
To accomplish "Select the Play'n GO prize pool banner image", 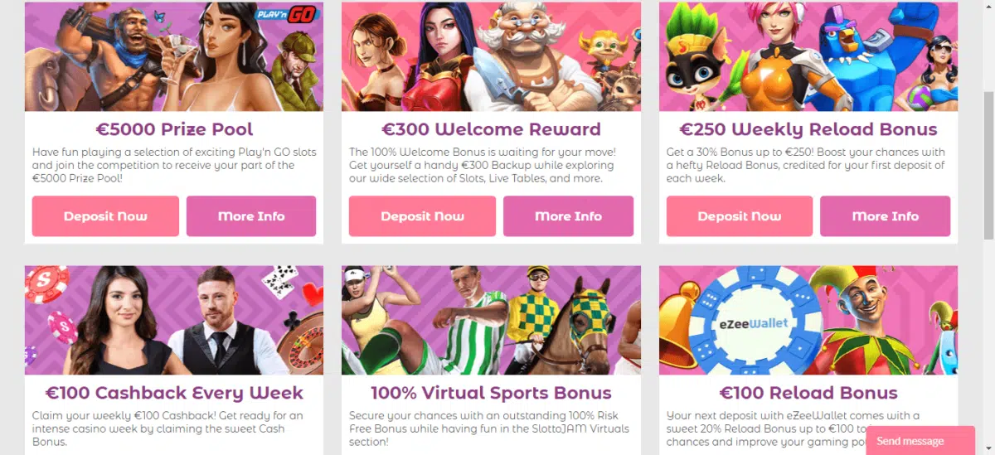I will tap(174, 56).
